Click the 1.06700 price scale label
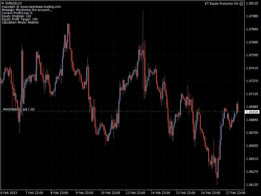261x196 pixels. tap(252, 133)
